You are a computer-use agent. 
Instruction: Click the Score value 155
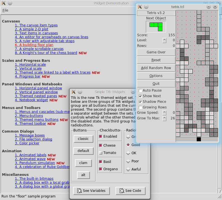coord(171,35)
